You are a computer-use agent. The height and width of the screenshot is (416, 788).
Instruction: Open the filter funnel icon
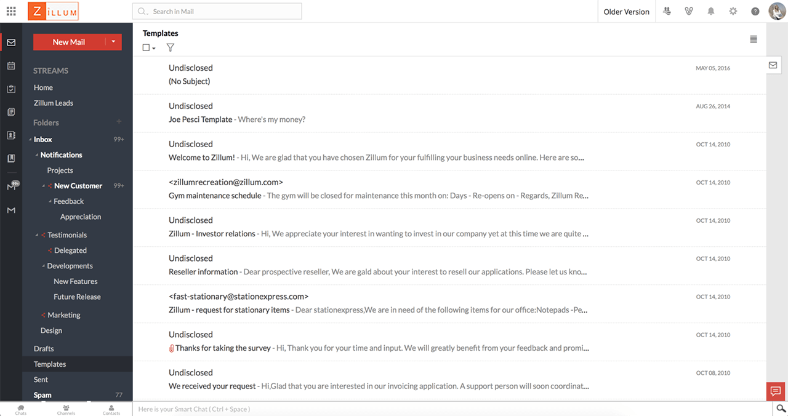pyautogui.click(x=171, y=47)
